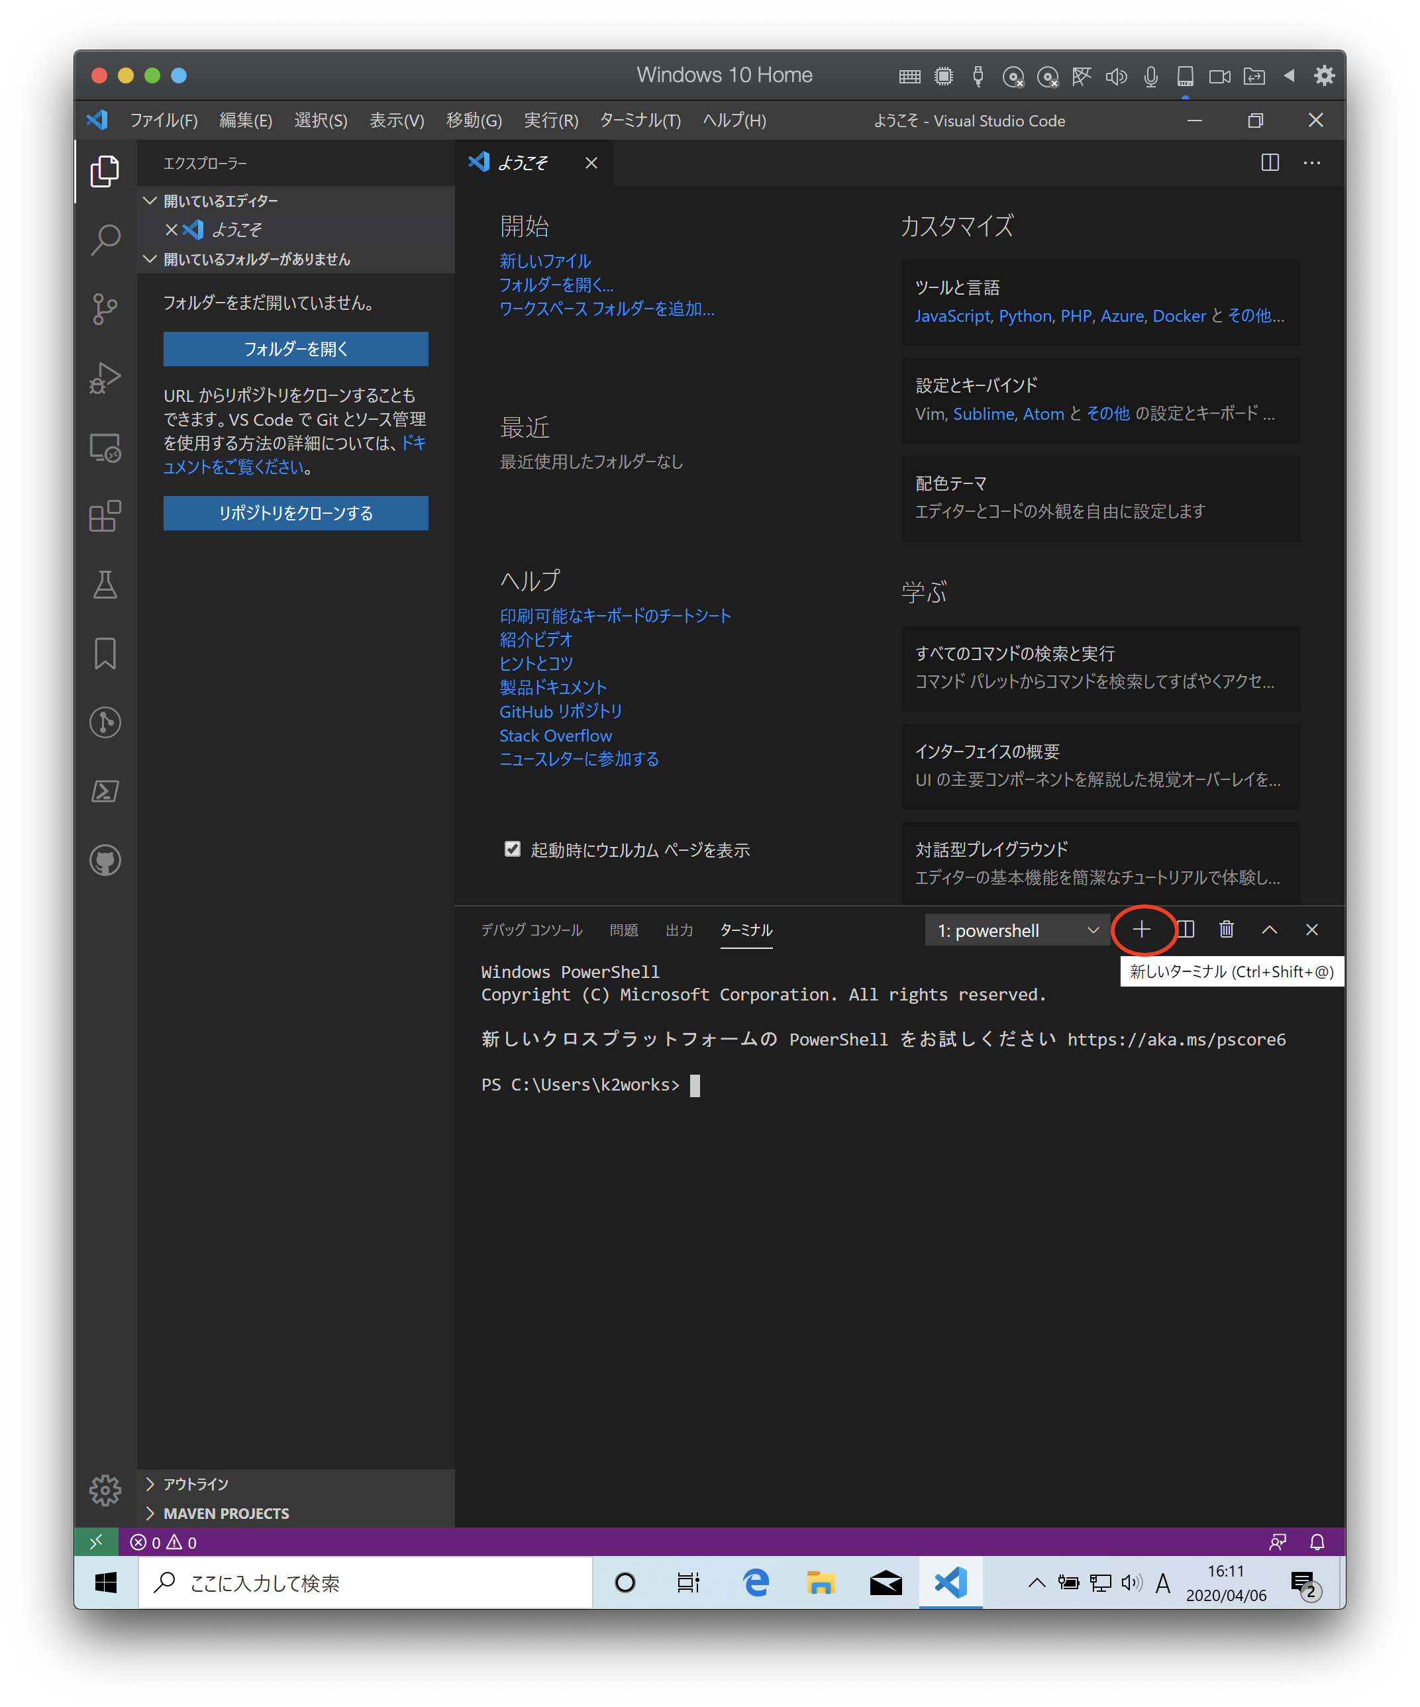This screenshot has height=1707, width=1420.
Task: Open the Search view in the activity bar
Action: tap(105, 240)
